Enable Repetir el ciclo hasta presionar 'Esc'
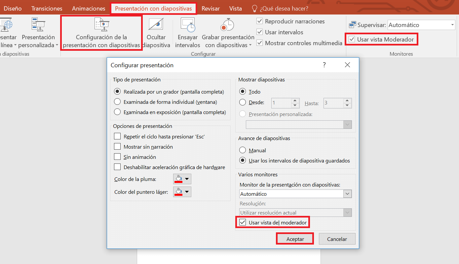Image resolution: width=459 pixels, height=264 pixels. point(117,136)
